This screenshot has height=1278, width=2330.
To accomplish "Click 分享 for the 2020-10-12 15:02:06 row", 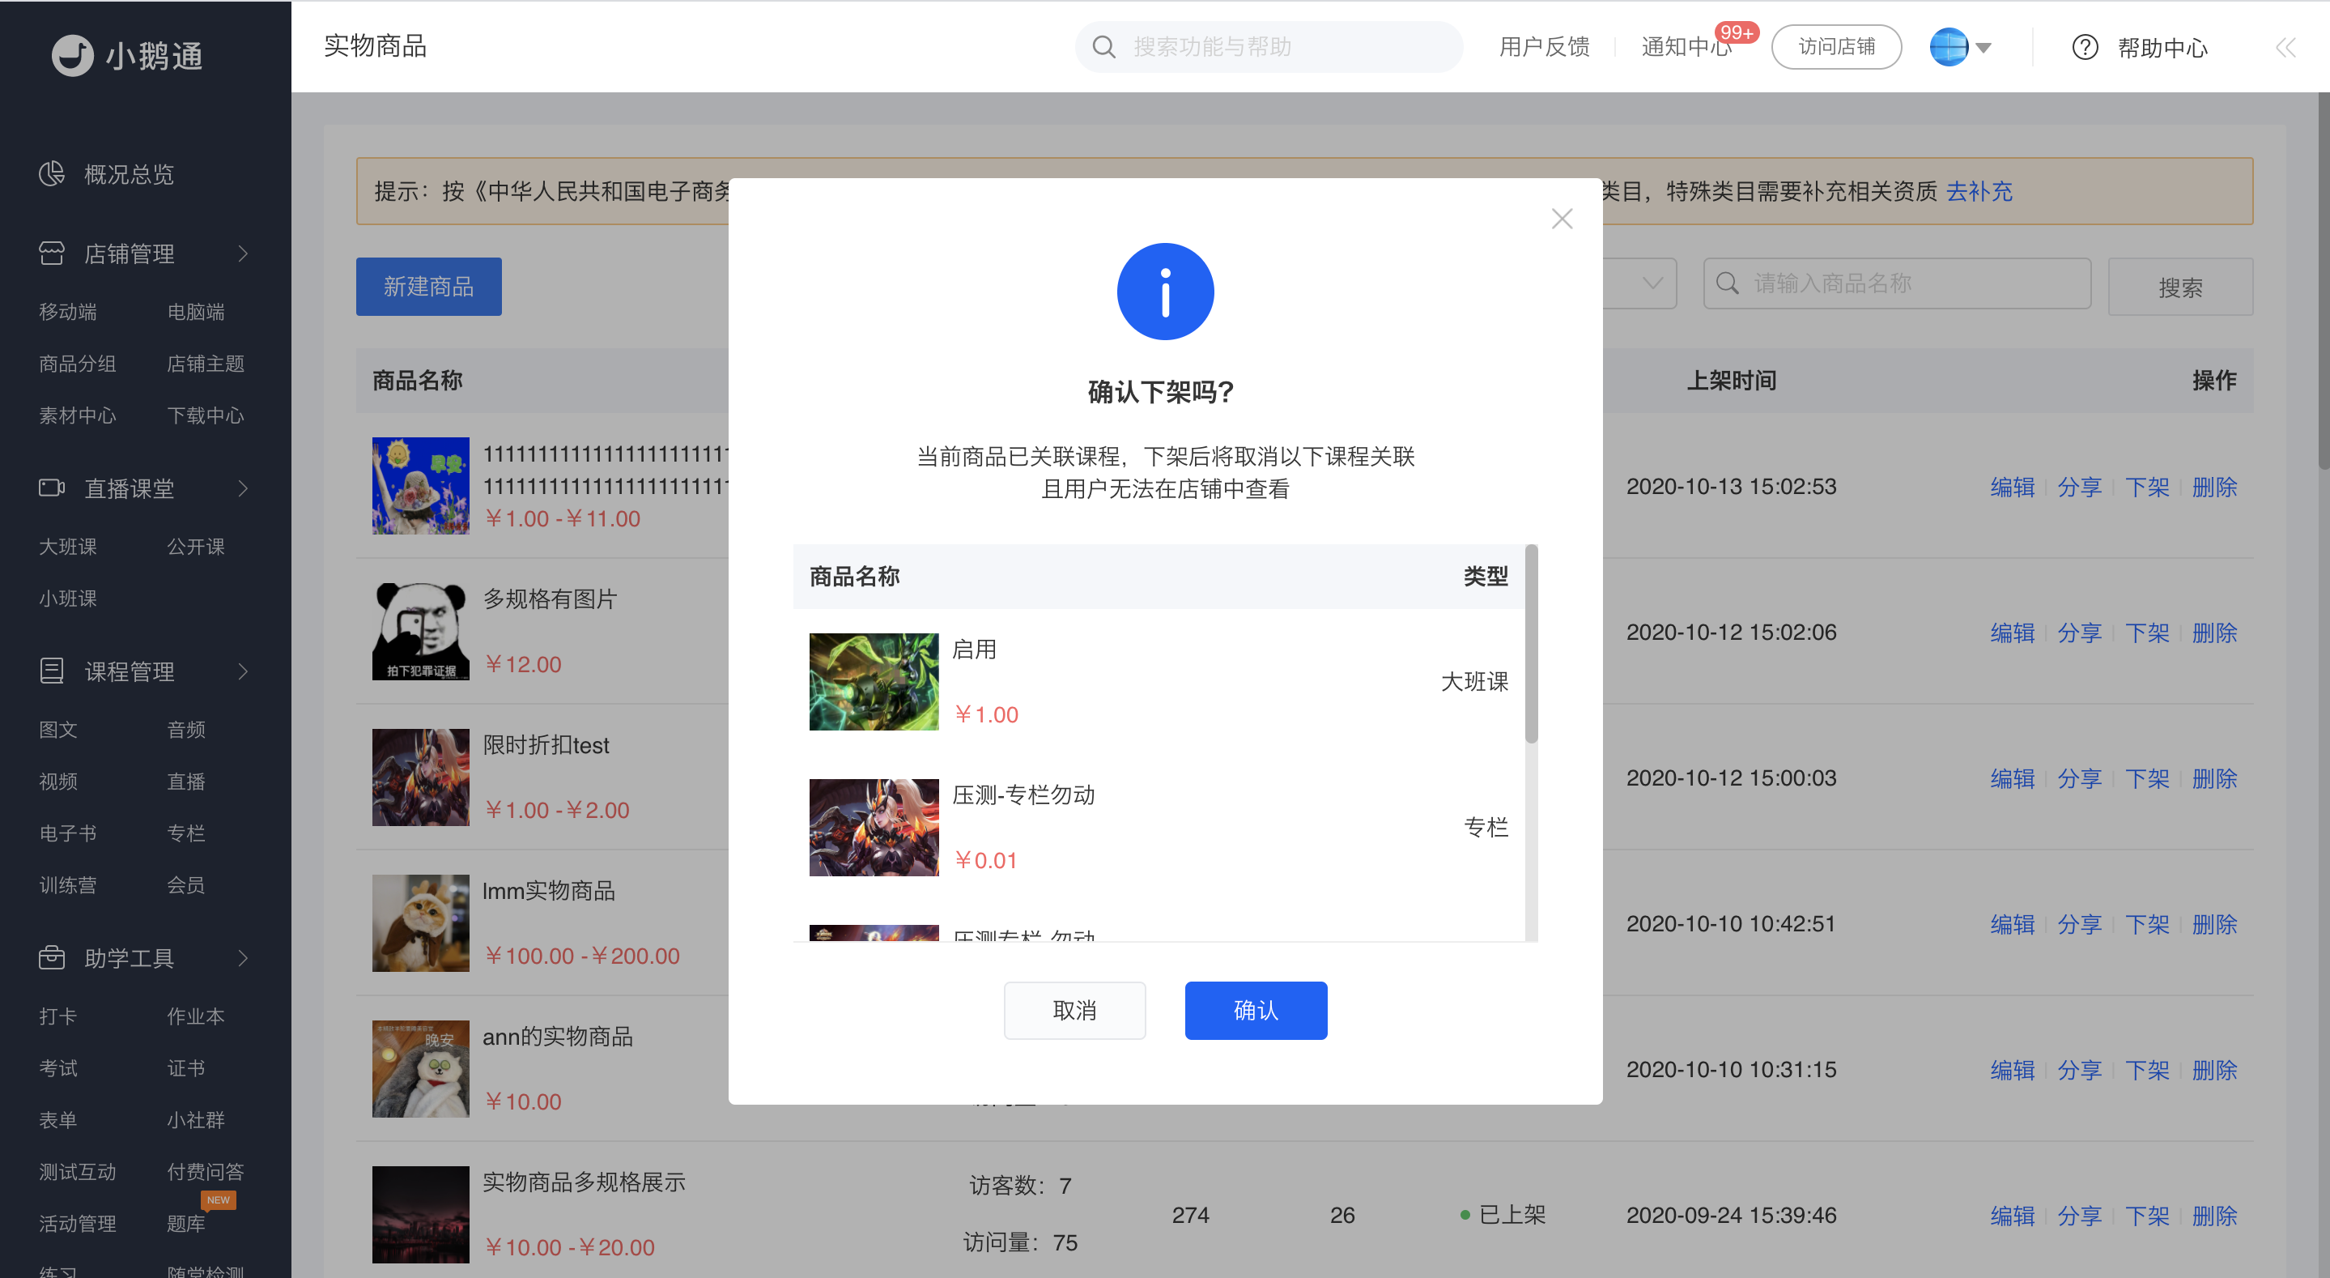I will pyautogui.click(x=2080, y=633).
